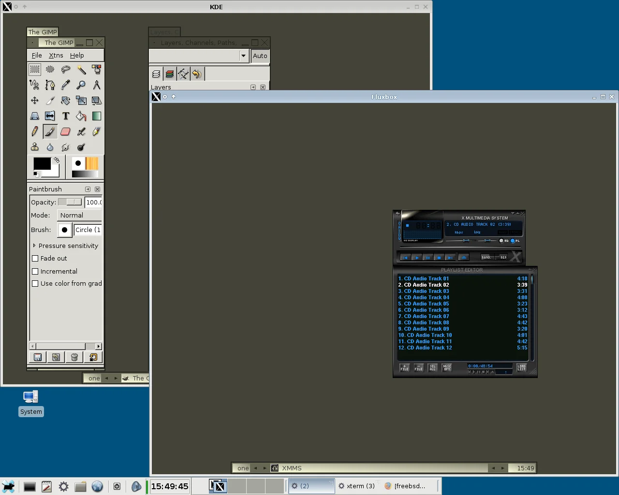Image resolution: width=619 pixels, height=495 pixels.
Task: Pick the Pencil tool
Action: pyautogui.click(x=35, y=131)
